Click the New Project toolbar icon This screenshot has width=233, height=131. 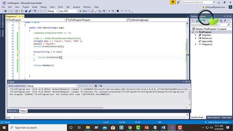(x=16, y=11)
